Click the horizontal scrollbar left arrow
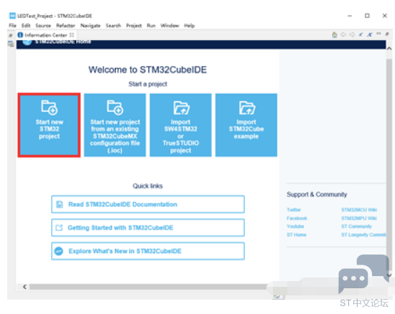Image resolution: width=395 pixels, height=314 pixels. [x=24, y=287]
